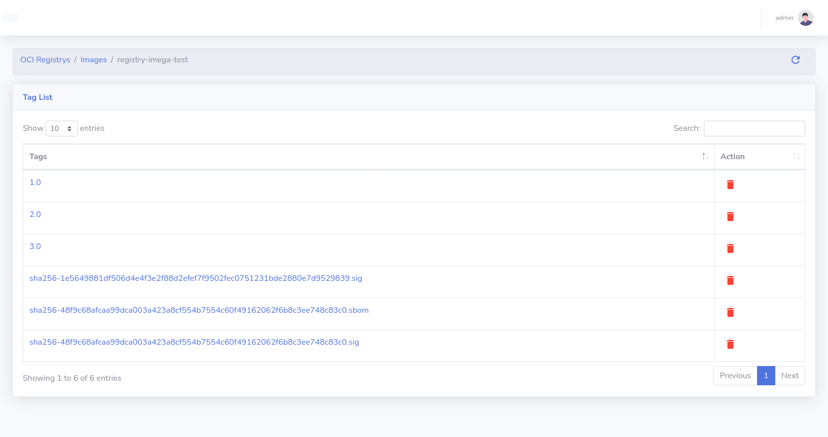The height and width of the screenshot is (437, 828).
Task: Select page 1 in pagination
Action: [x=766, y=376]
